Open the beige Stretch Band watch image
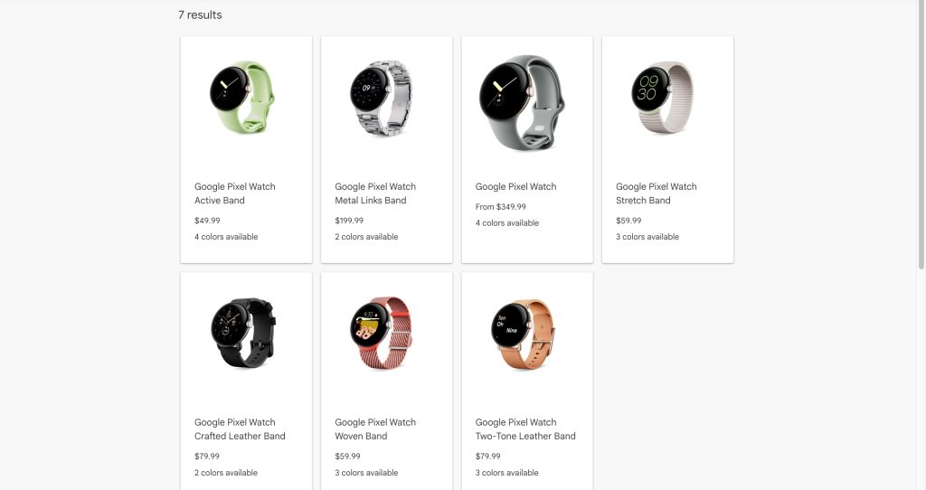The width and height of the screenshot is (926, 490). point(662,97)
